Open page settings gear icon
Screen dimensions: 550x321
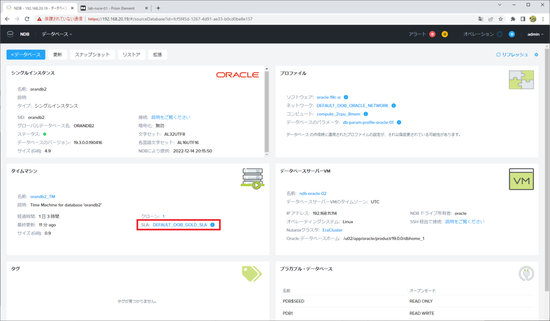[536, 55]
